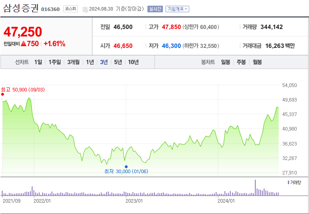Click the 전일 value 46,500

click(x=123, y=27)
